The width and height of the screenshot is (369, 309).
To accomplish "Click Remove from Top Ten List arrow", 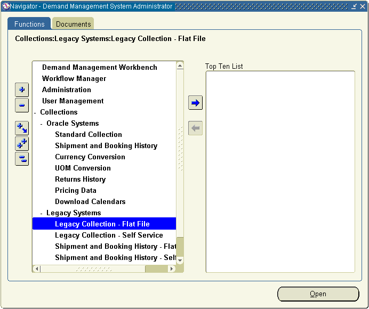I will (195, 128).
